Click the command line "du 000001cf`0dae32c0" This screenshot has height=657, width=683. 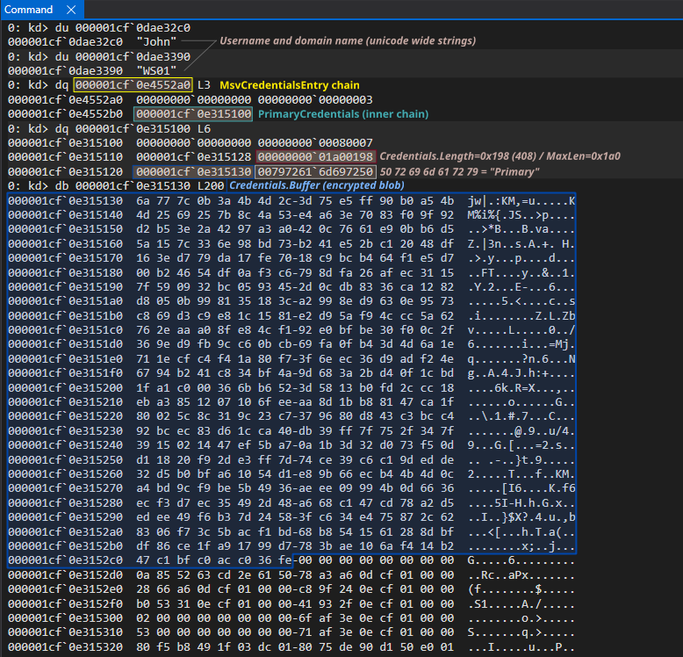pyautogui.click(x=122, y=28)
